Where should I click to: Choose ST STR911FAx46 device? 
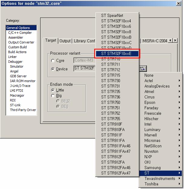click(117, 146)
